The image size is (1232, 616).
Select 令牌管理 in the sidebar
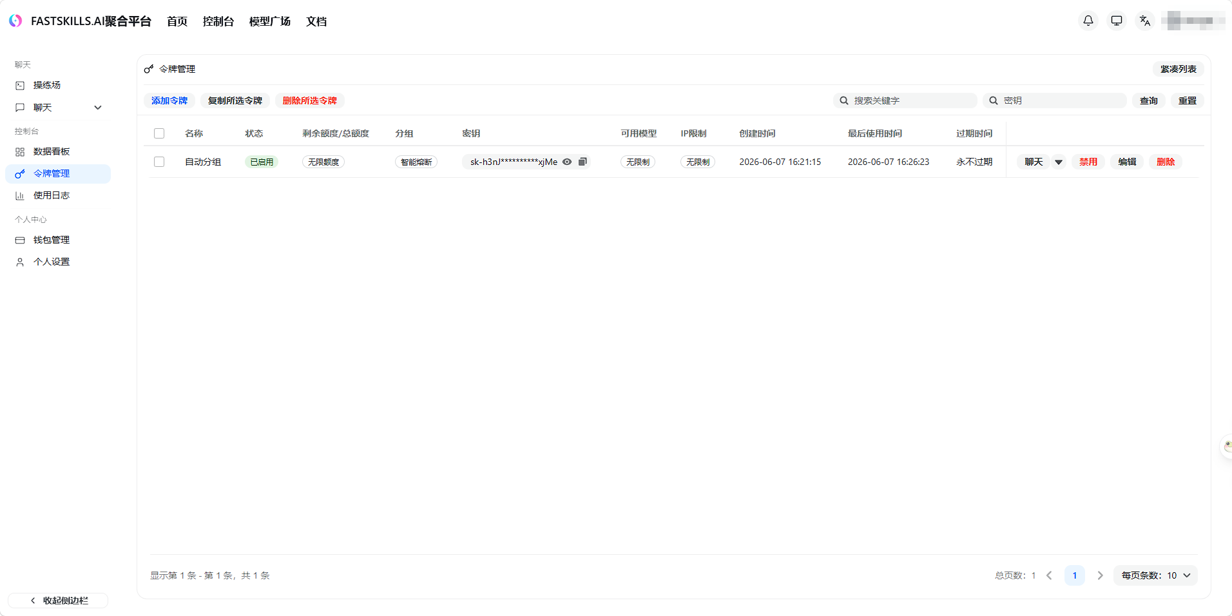point(58,173)
